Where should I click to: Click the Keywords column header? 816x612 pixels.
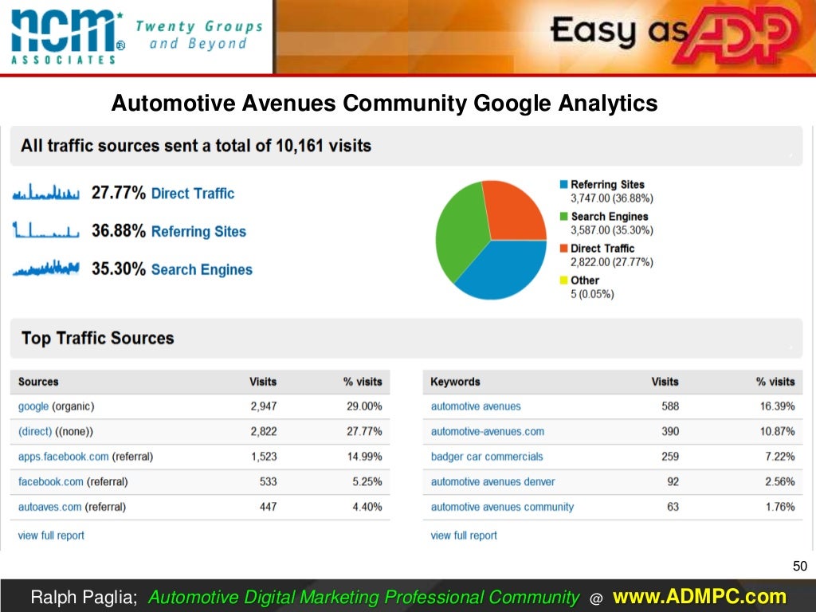(x=455, y=382)
